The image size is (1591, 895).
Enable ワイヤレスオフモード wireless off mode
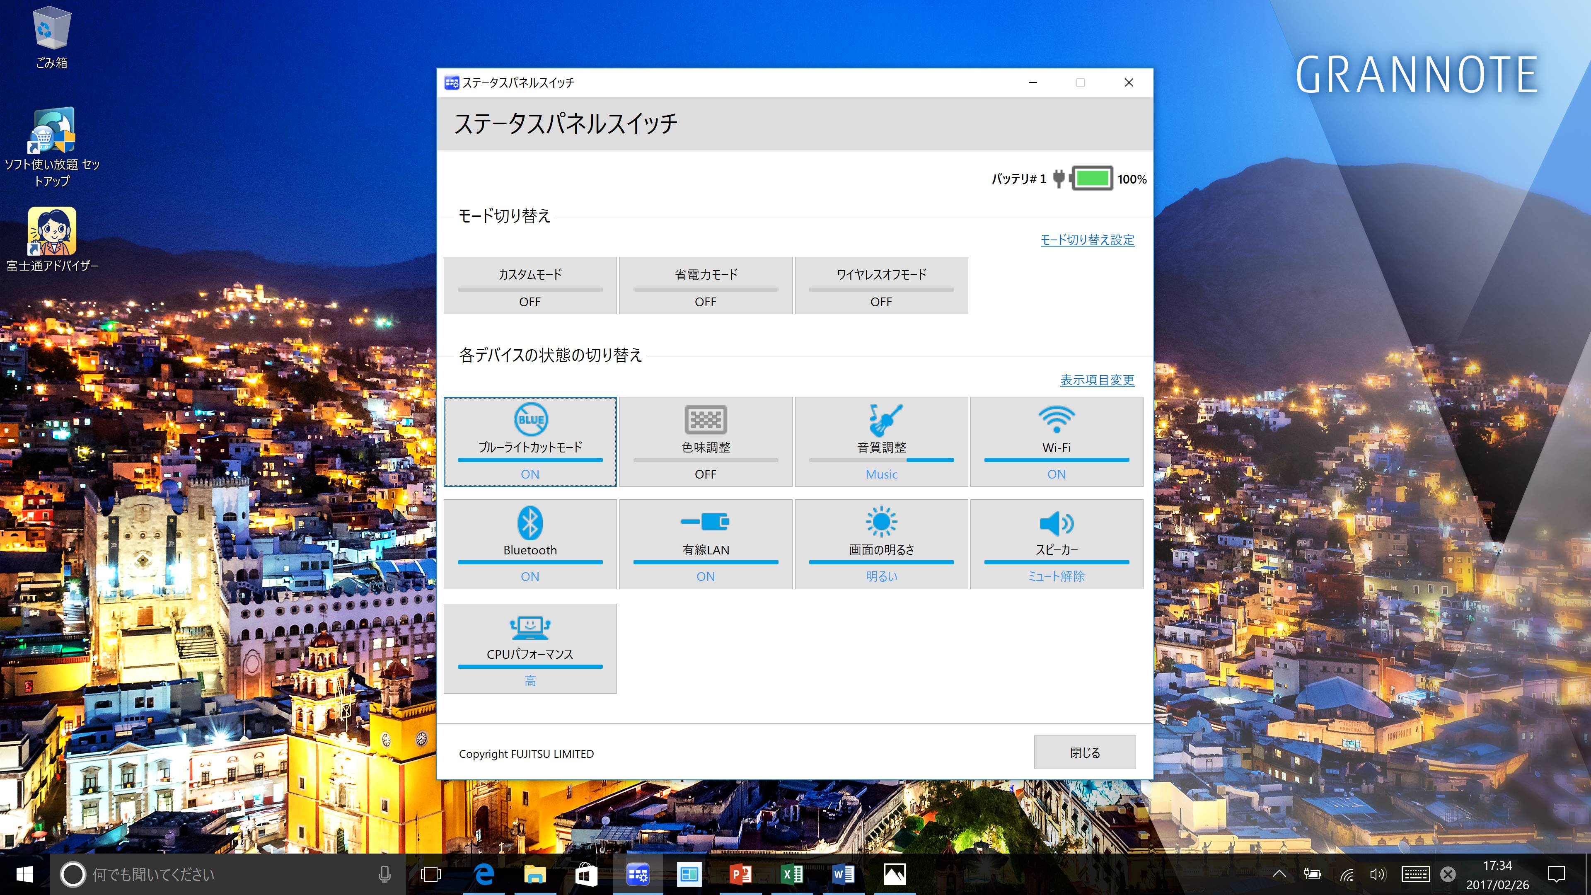(x=881, y=285)
